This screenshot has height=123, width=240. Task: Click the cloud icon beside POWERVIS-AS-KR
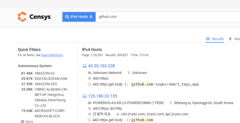(89, 103)
